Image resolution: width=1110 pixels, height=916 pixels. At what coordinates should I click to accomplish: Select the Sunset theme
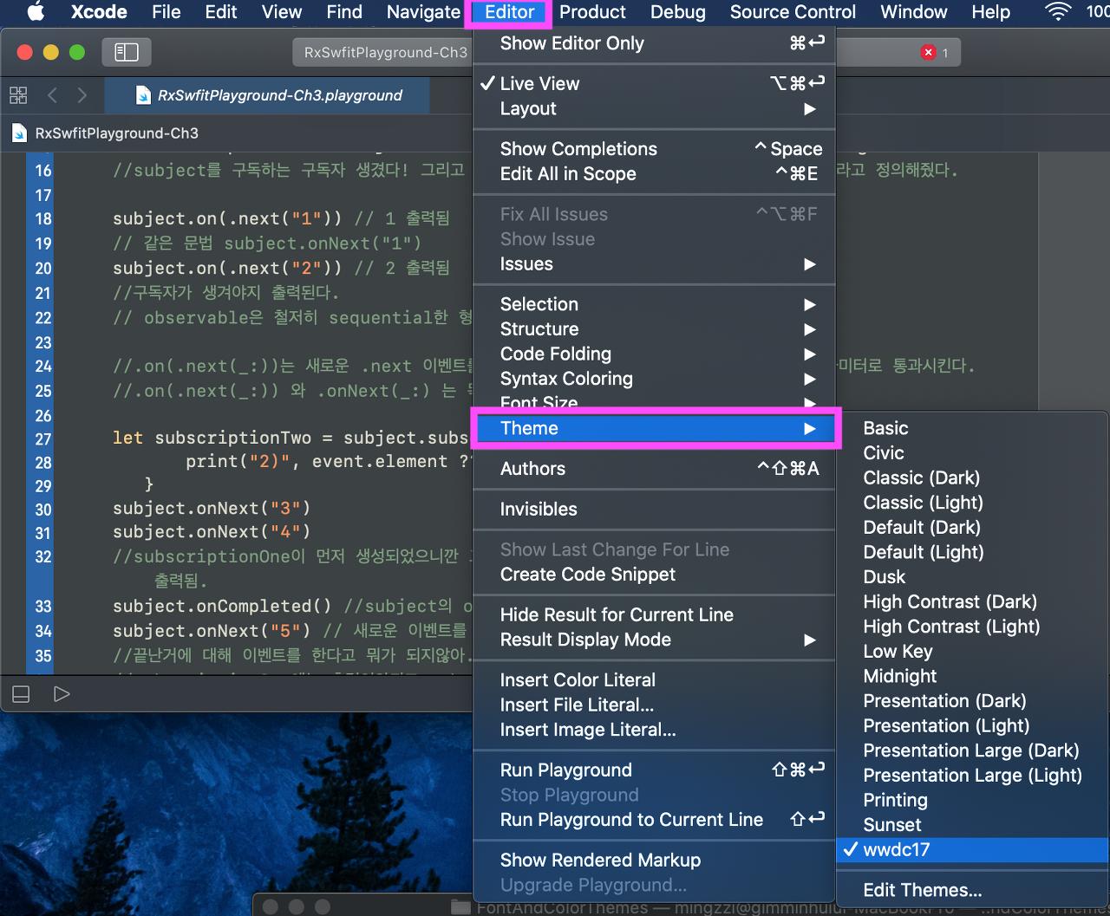click(972, 825)
